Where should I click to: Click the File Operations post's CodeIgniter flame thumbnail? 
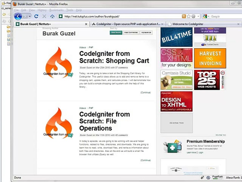point(58,123)
